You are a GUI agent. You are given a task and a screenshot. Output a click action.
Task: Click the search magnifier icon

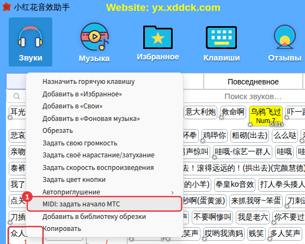tap(17, 96)
